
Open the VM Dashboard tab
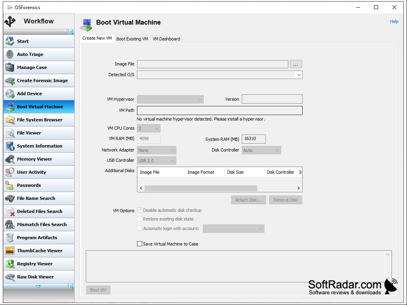[166, 39]
